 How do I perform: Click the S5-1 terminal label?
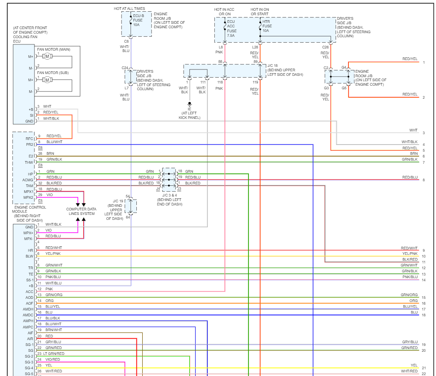pos(30,280)
